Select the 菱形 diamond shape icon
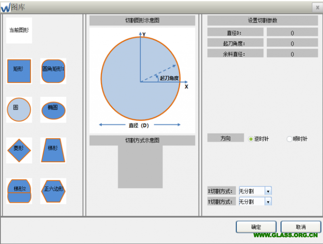The height and width of the screenshot is (244, 323). pos(19,150)
